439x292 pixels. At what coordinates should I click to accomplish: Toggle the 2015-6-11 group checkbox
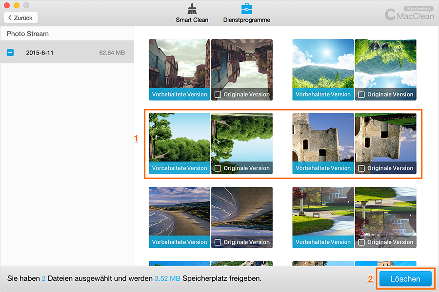click(10, 53)
